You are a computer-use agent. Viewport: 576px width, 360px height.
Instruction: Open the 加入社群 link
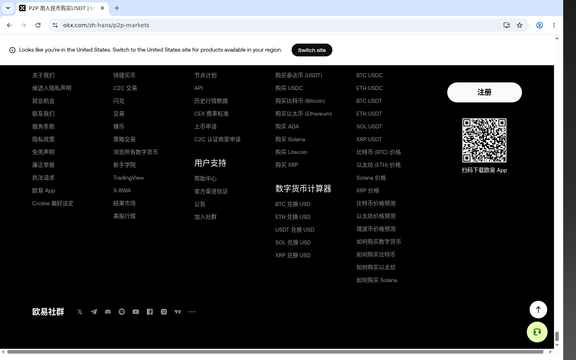point(206,217)
